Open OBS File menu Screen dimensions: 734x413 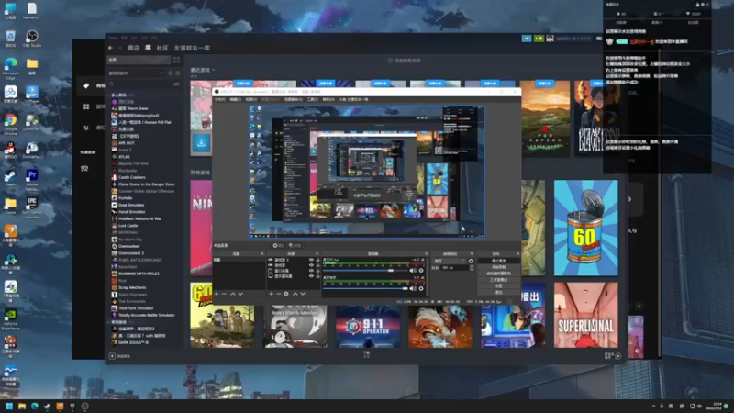219,99
